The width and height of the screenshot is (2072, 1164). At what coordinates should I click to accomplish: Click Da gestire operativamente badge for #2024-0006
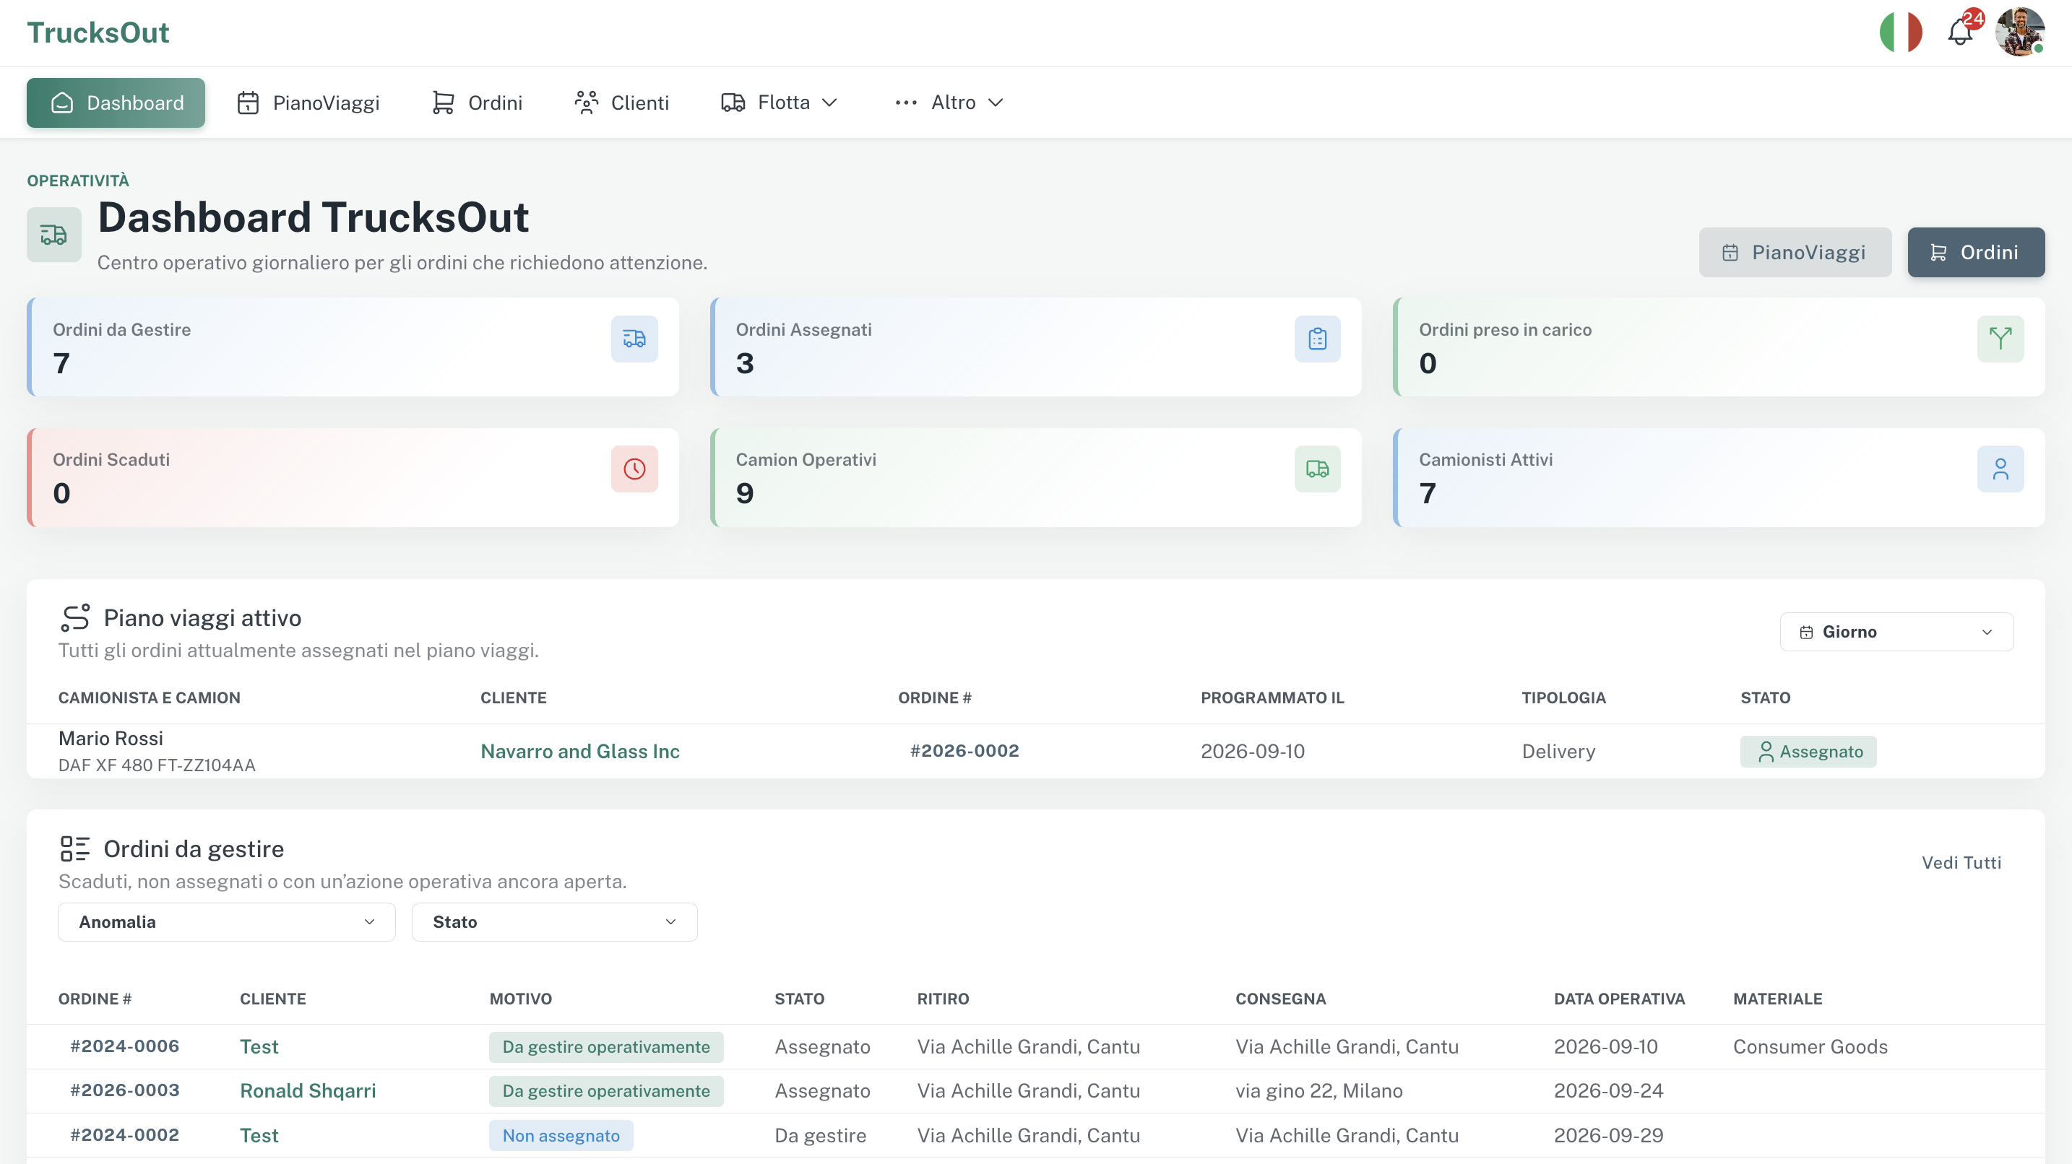[605, 1046]
